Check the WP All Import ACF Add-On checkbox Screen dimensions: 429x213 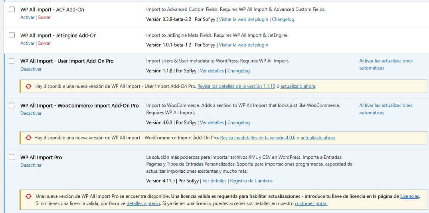click(12, 10)
